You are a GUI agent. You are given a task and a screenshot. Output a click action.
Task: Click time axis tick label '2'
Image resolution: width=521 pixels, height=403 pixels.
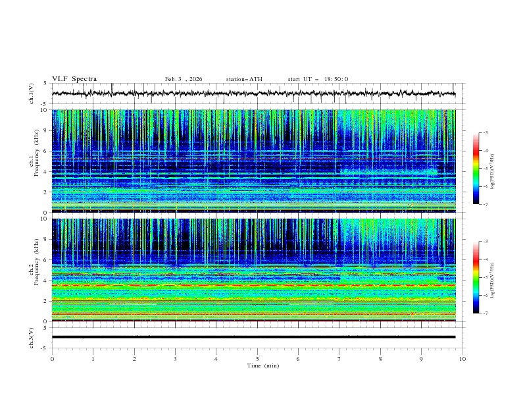coord(134,359)
